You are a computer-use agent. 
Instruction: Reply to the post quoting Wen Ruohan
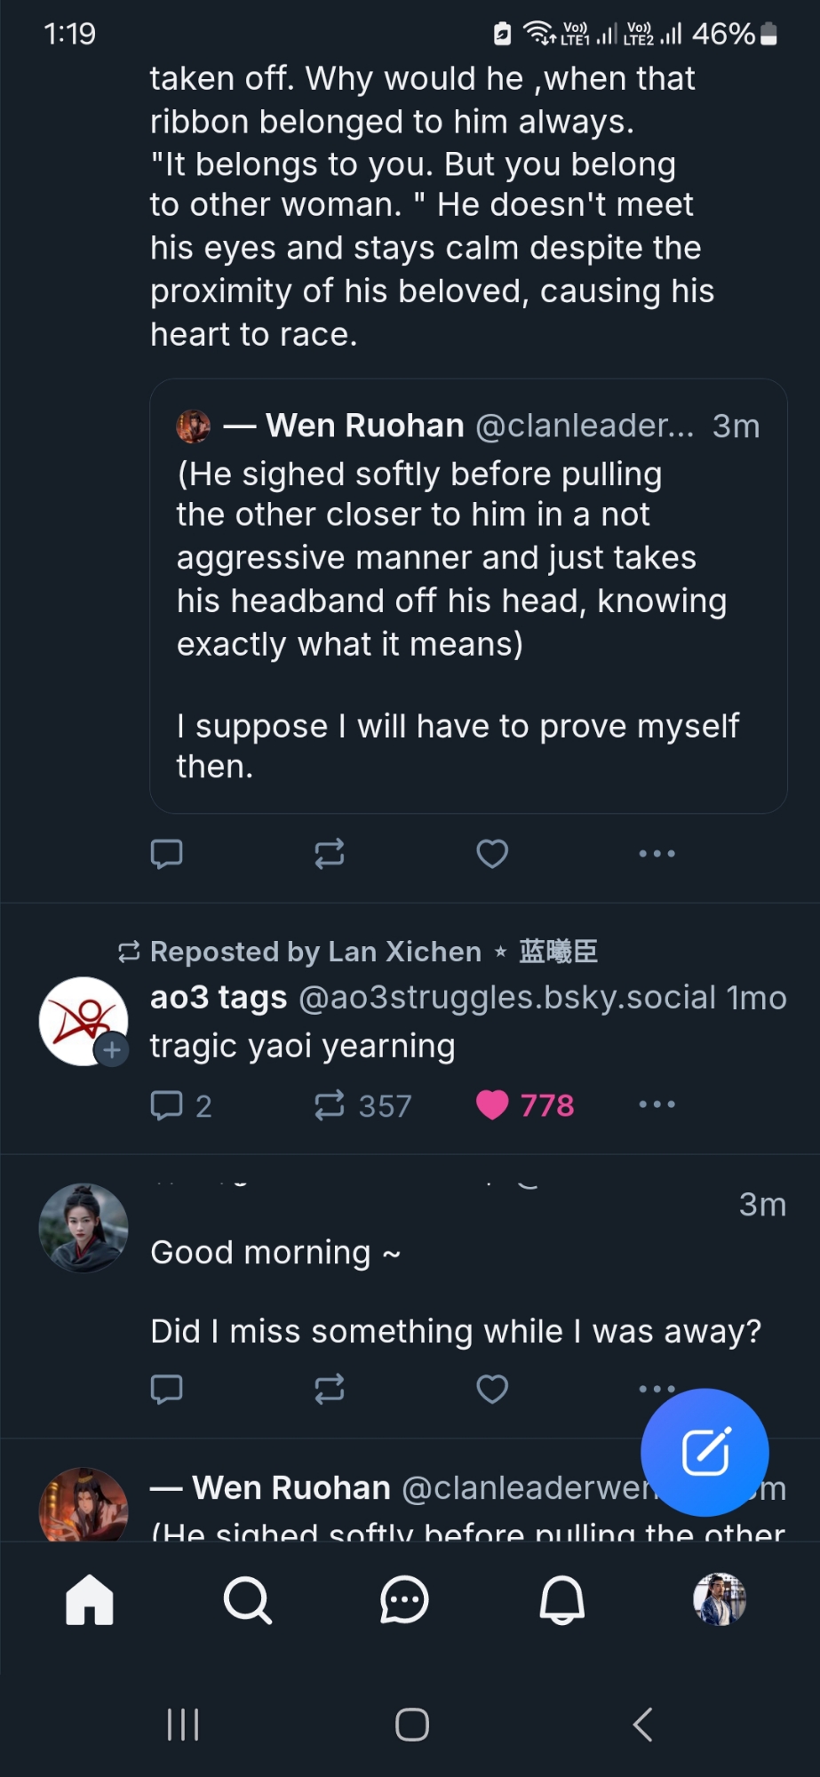click(x=167, y=854)
